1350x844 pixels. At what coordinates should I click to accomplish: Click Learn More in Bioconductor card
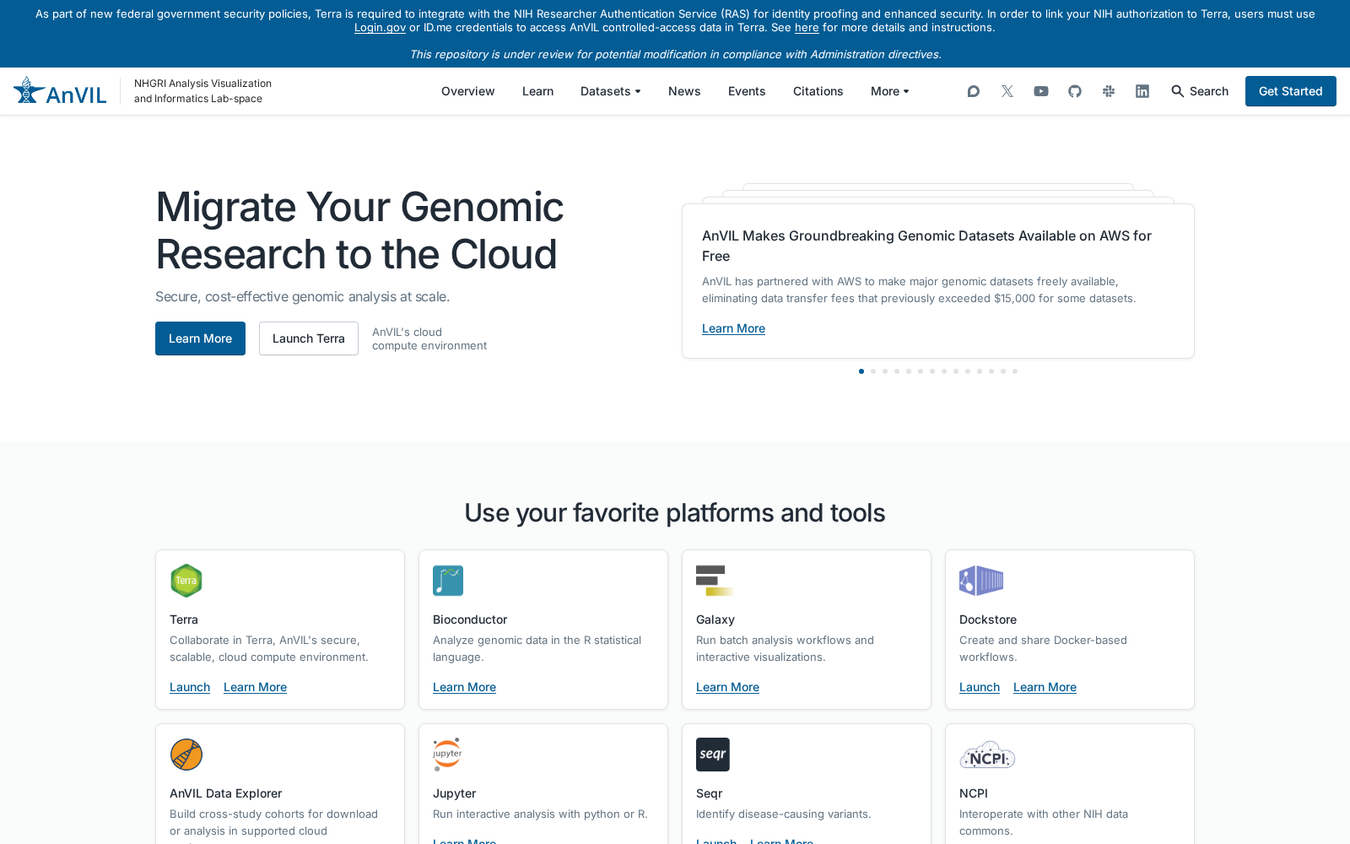point(464,687)
